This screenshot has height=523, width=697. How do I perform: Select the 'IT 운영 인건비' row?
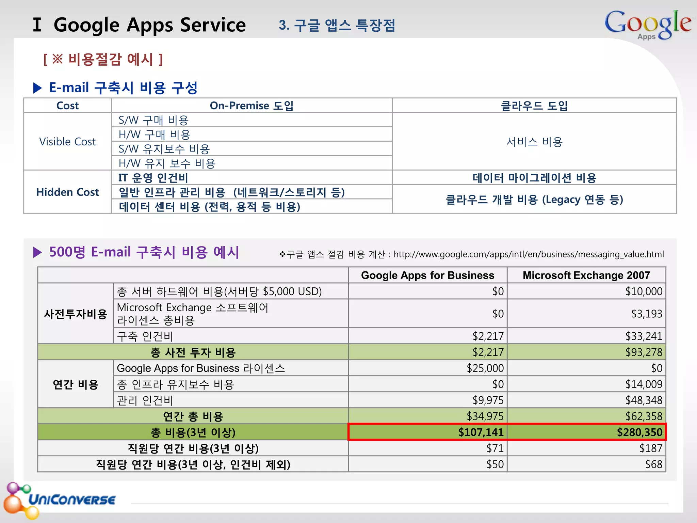pyautogui.click(x=252, y=177)
